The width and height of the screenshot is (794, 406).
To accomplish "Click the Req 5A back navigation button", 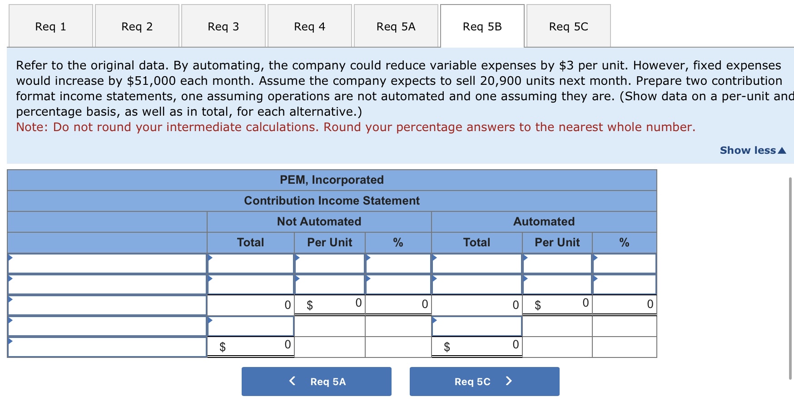I will 316,381.
